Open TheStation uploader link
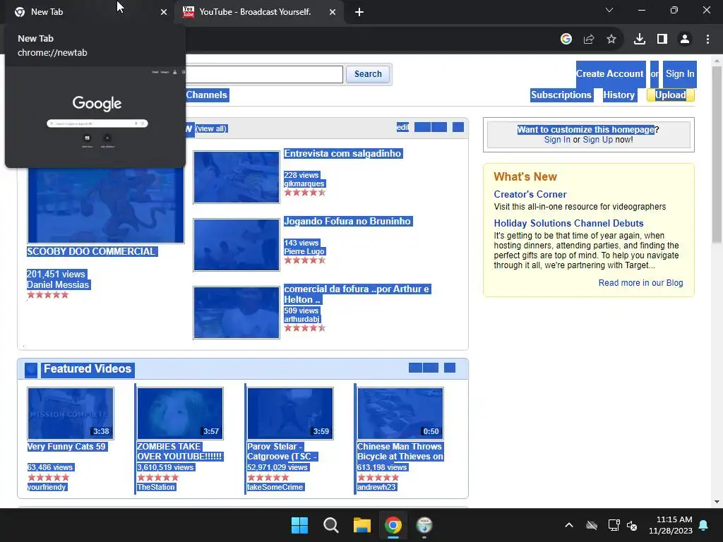Screen dimensions: 723x542 156,487
